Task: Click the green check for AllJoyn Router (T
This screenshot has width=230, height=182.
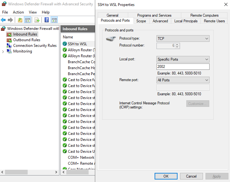Action: 64,50
